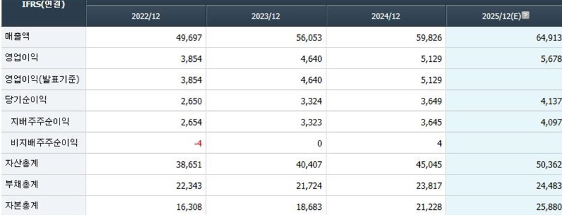Viewport: 562px width, 215px height.
Task: Click the help icon beside 2025/12(E)
Action: click(x=525, y=15)
